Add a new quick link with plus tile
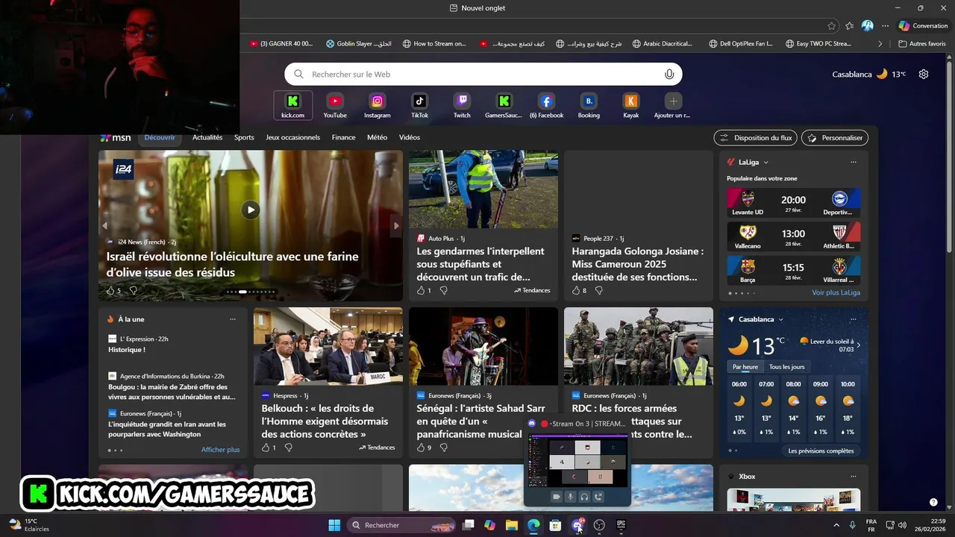The image size is (955, 537). point(673,105)
